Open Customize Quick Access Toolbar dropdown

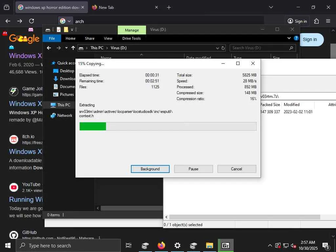(72, 30)
